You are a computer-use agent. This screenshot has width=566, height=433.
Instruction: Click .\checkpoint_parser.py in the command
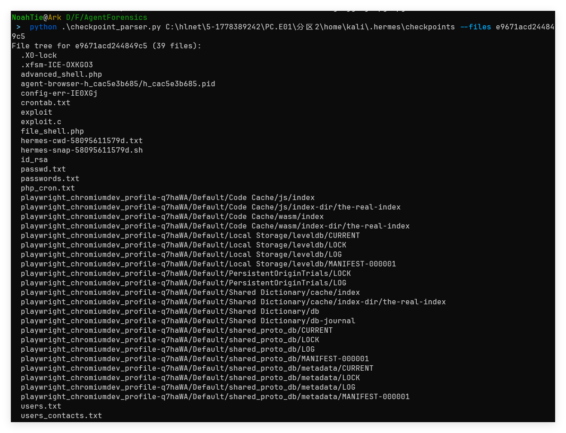pos(111,27)
